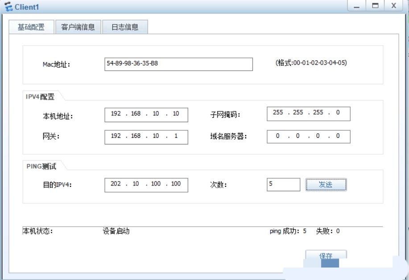Click the Mac地址 label
Image resolution: width=409 pixels, height=280 pixels.
[56, 64]
